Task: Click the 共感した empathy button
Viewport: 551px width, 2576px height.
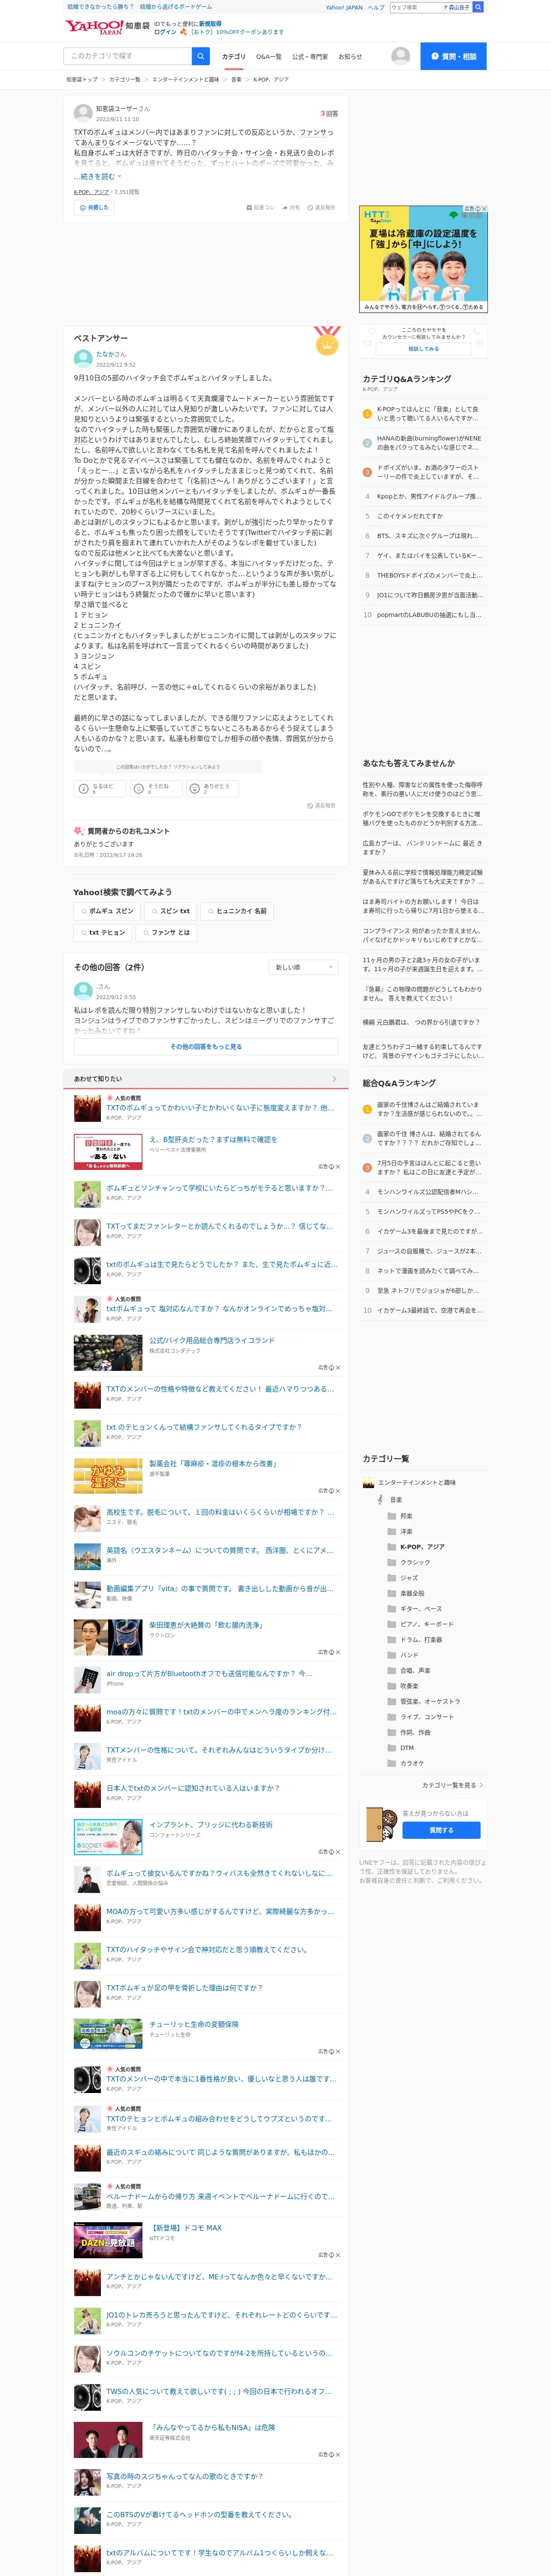Action: (94, 208)
